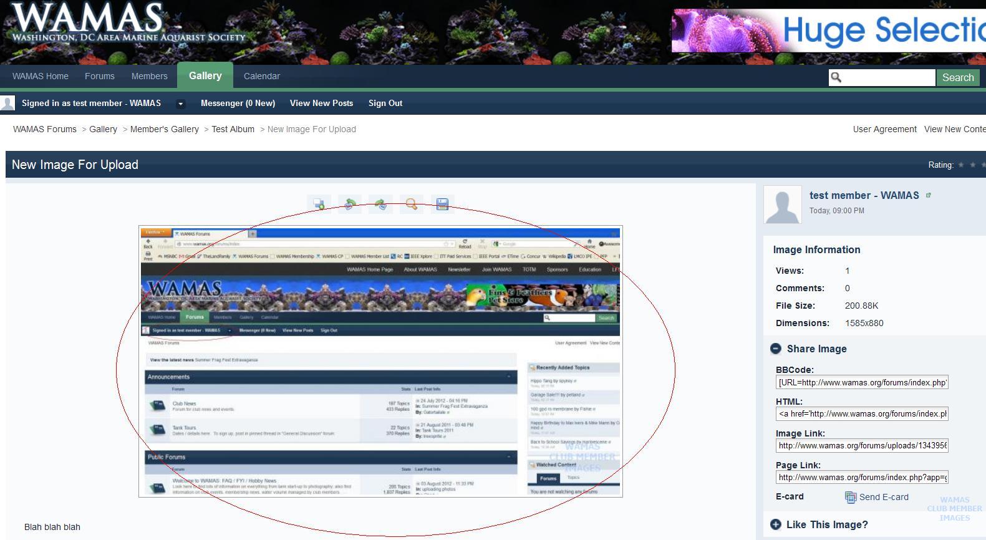Go to WAMAS Forums breadcrumb
Screen dimensions: 986x540
coord(45,129)
